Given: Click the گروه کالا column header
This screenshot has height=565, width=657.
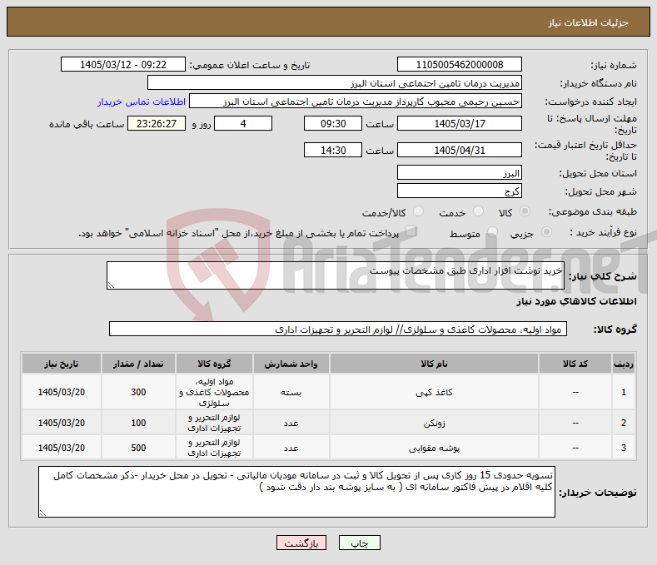Looking at the screenshot, I should (214, 364).
